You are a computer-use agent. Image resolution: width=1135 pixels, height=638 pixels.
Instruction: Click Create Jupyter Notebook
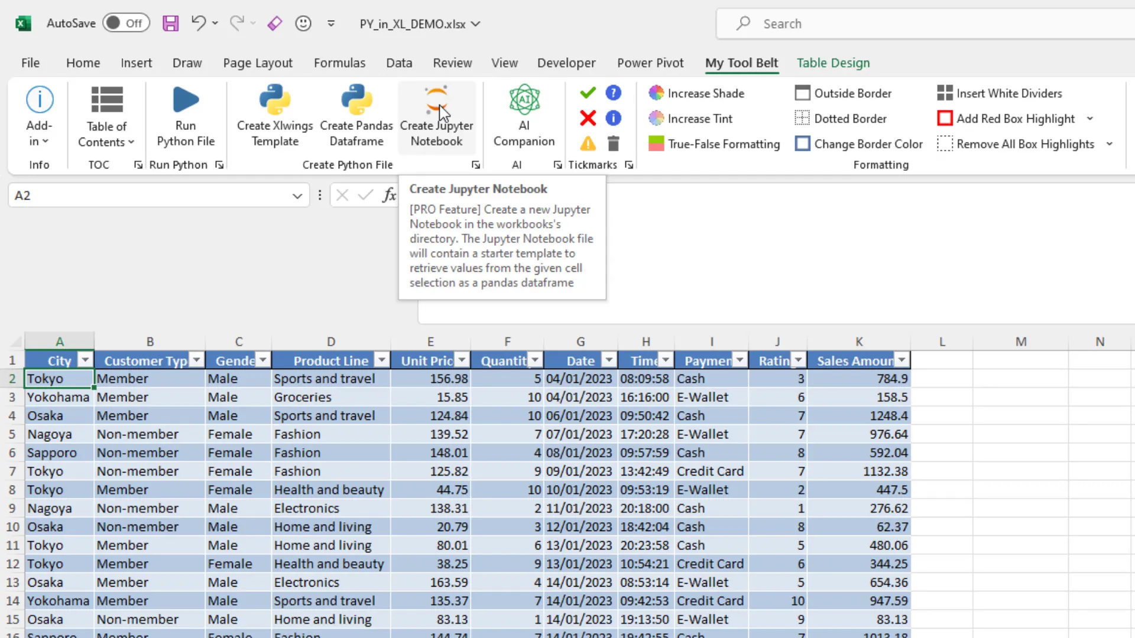[x=437, y=116]
